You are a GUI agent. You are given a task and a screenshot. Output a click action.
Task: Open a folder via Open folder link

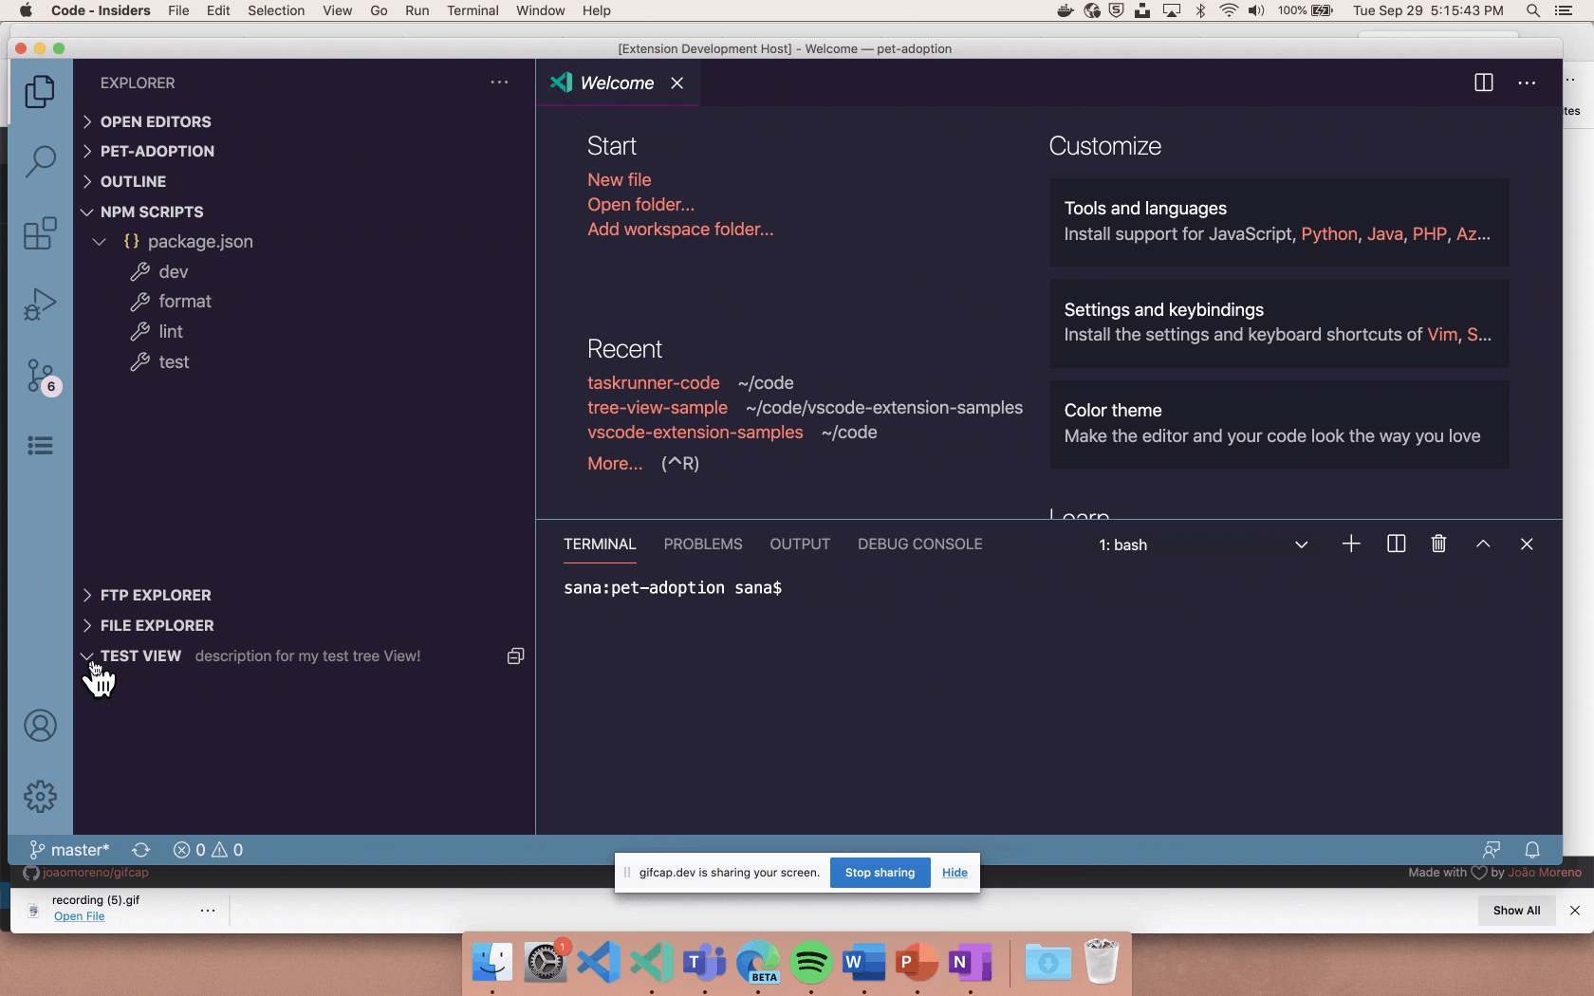(x=640, y=204)
